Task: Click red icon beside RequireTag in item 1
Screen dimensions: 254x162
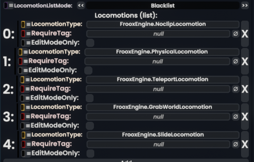Action: pos(20,61)
